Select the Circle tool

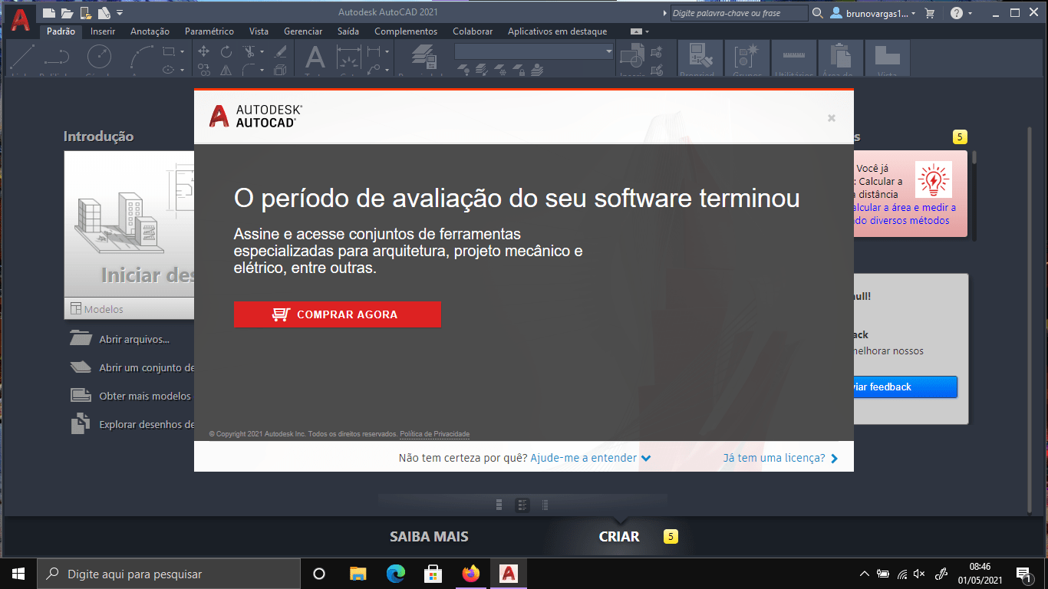(x=98, y=56)
